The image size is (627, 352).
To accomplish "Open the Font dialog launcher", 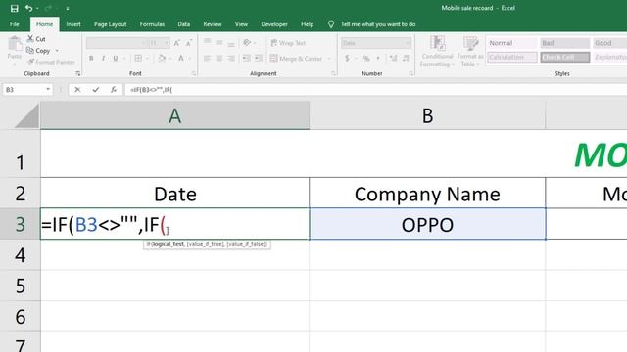I will click(194, 74).
